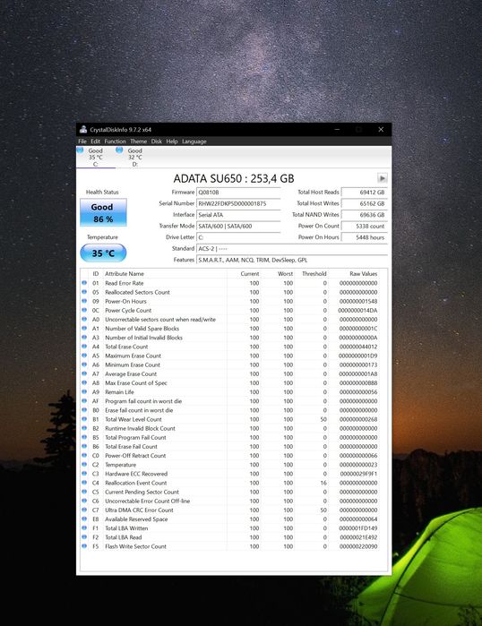Click the Attribute Name column header
Image resolution: width=482 pixels, height=626 pixels.
coord(125,273)
